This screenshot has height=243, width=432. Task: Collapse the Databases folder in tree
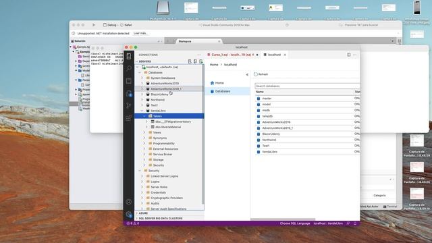pos(140,72)
